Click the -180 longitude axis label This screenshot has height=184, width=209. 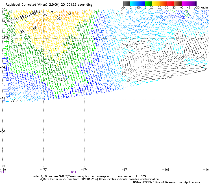pyautogui.click(x=3, y=170)
